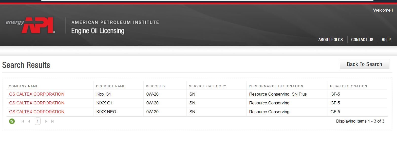Click the GF-5 cell in Kixx G1 SN Plus row

(335, 94)
